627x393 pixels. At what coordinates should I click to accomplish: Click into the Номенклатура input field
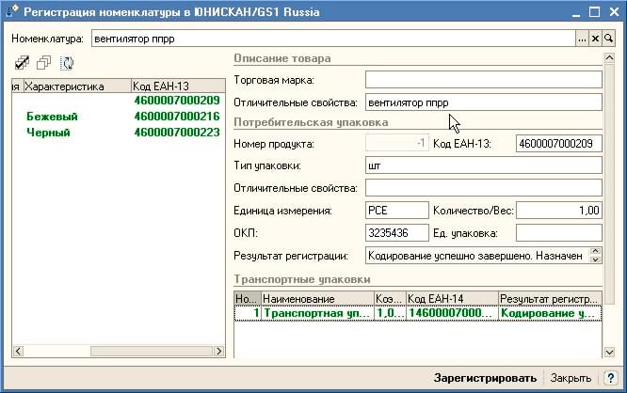[x=333, y=39]
